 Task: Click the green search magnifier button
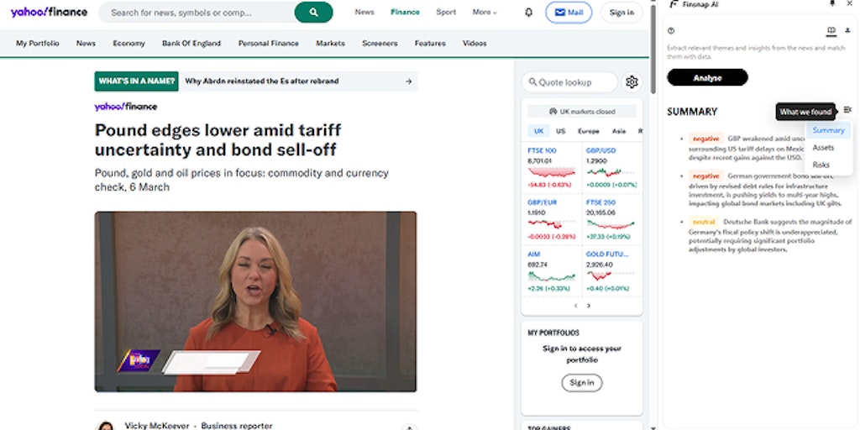click(313, 12)
